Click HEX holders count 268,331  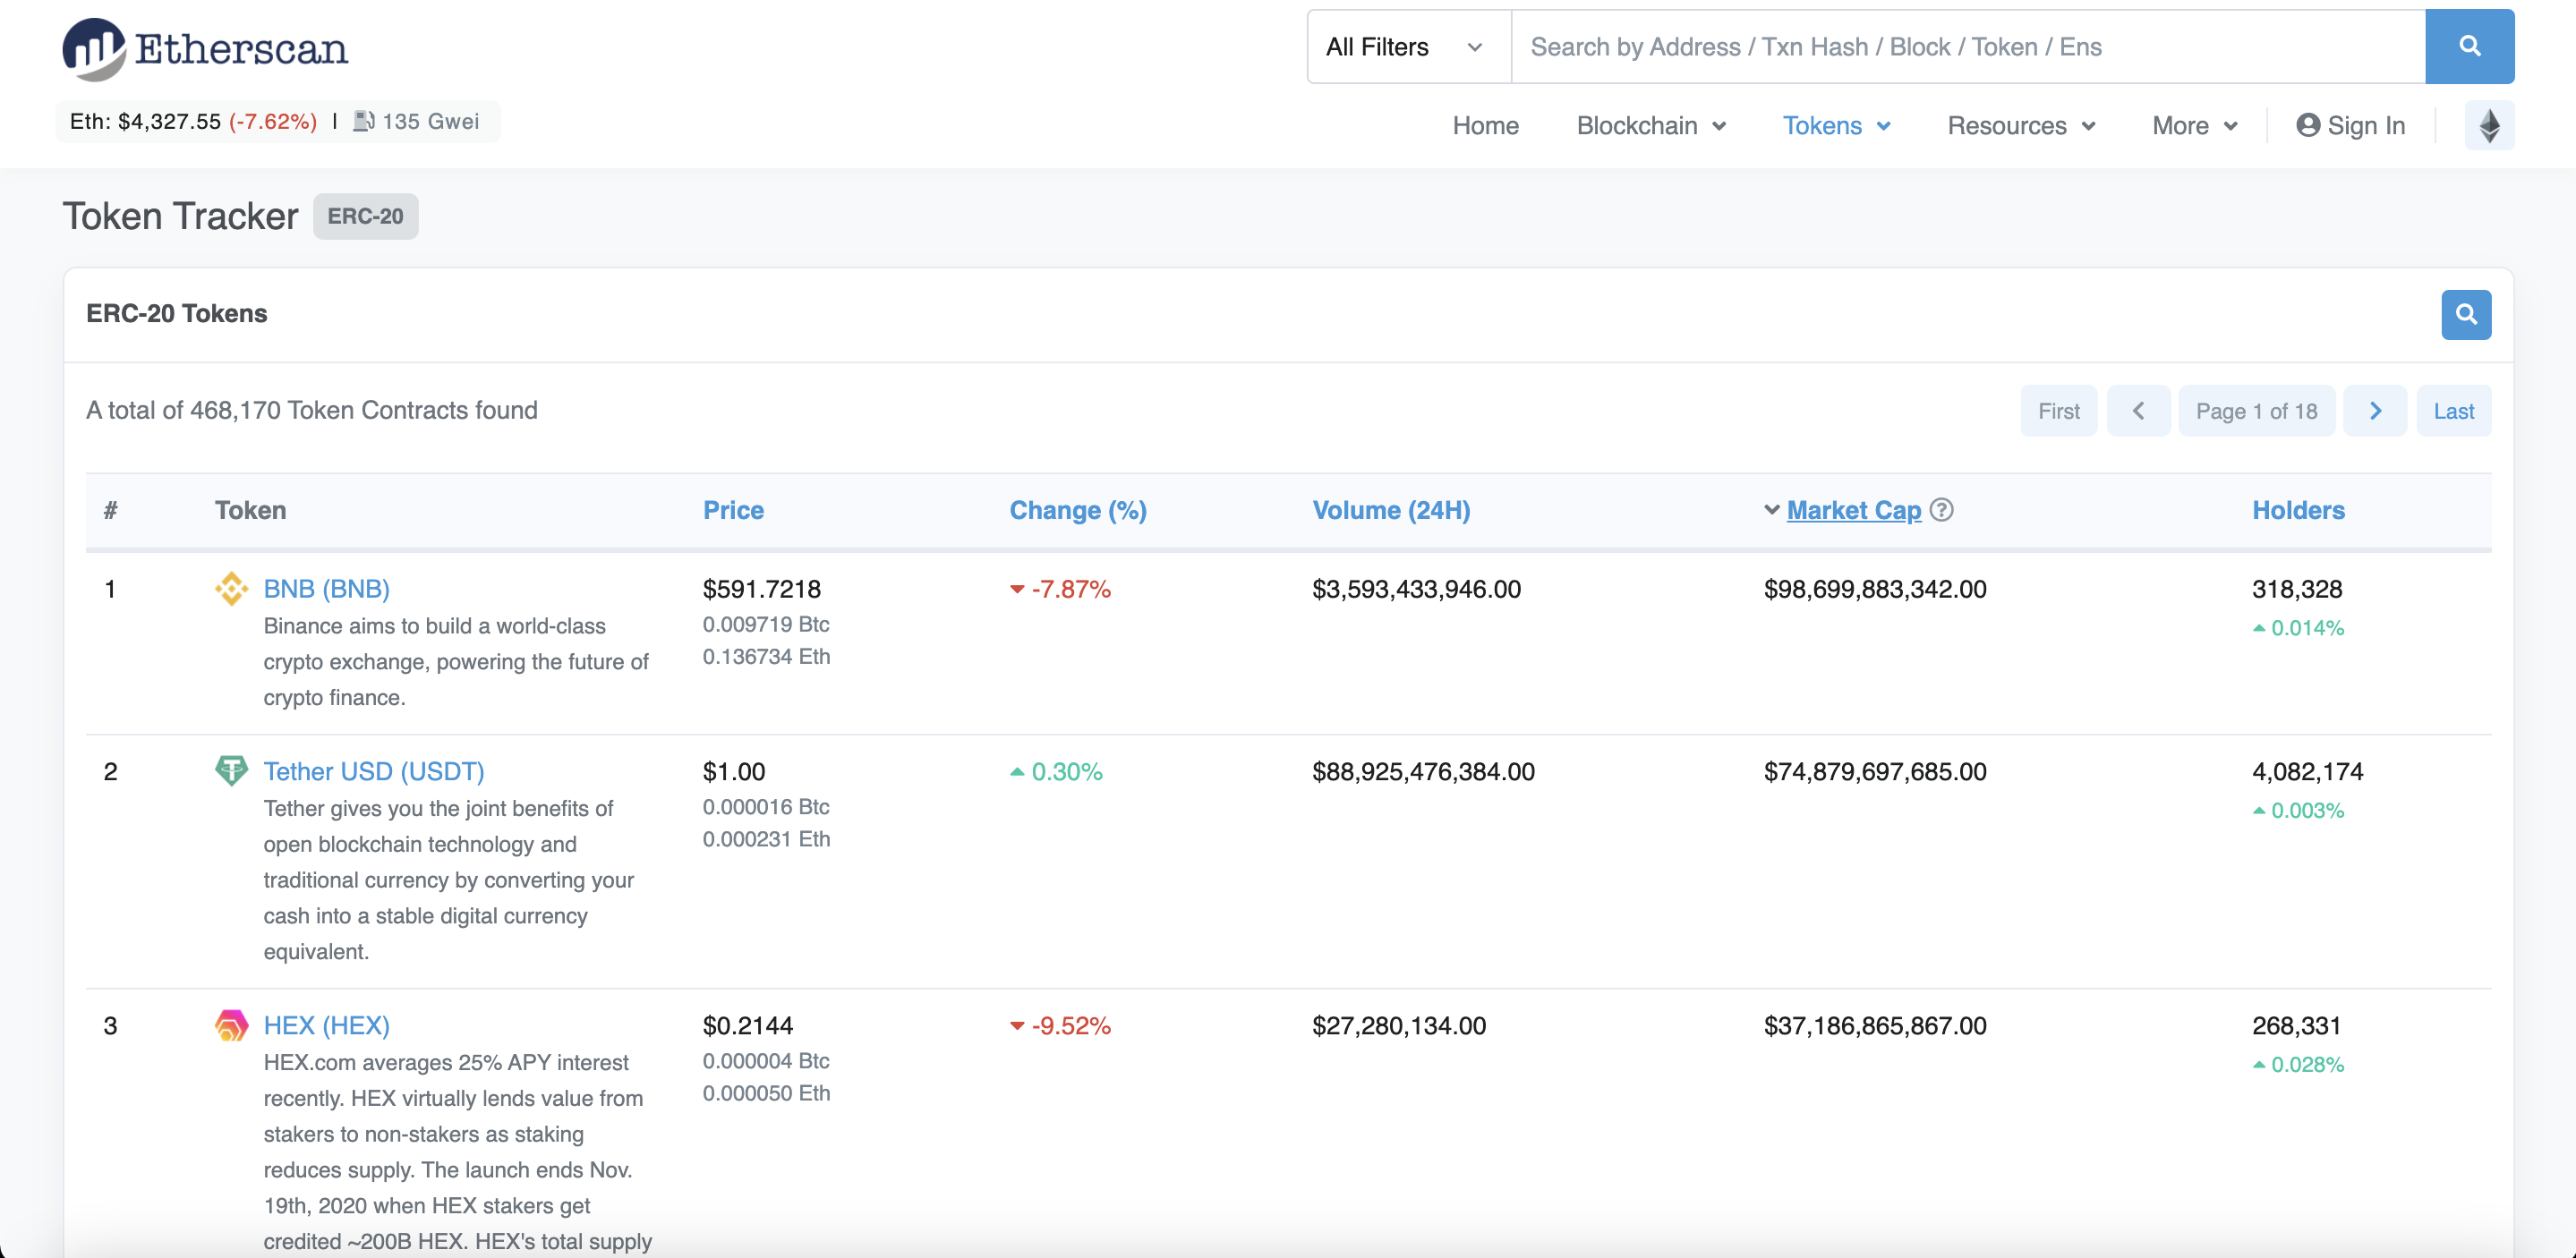point(2296,1025)
